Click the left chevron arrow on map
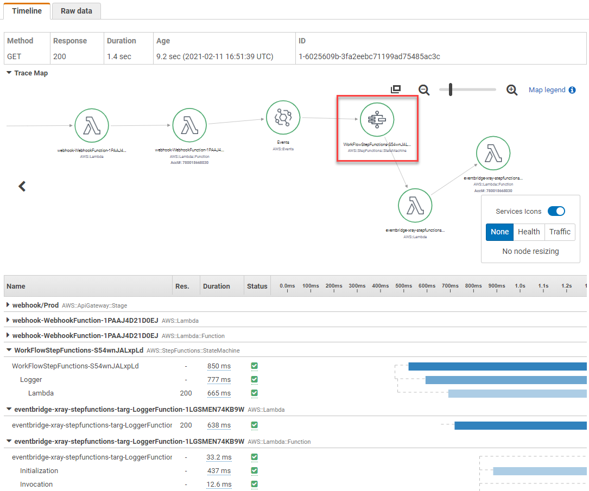 tap(22, 186)
